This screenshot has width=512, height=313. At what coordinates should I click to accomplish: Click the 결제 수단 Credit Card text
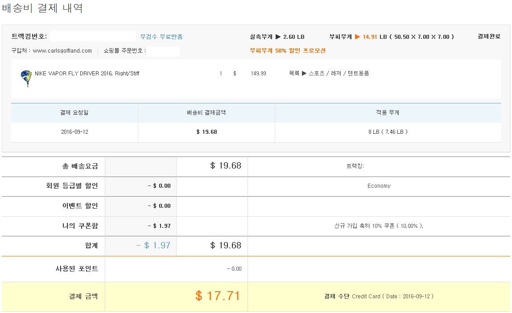(x=378, y=296)
